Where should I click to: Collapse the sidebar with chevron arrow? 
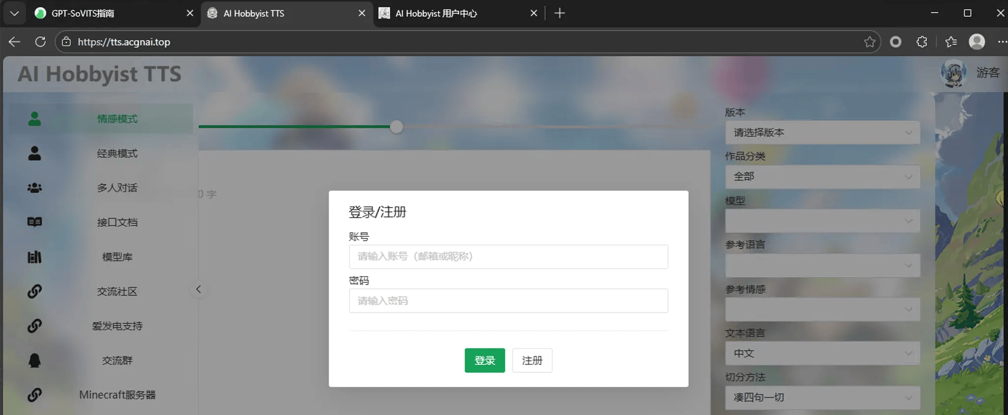(198, 289)
